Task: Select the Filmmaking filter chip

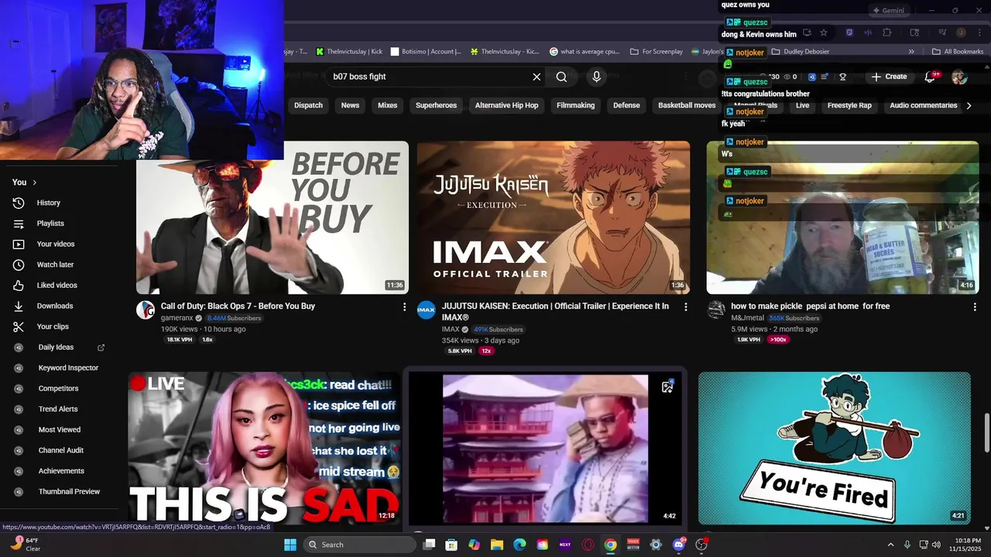Action: point(575,105)
